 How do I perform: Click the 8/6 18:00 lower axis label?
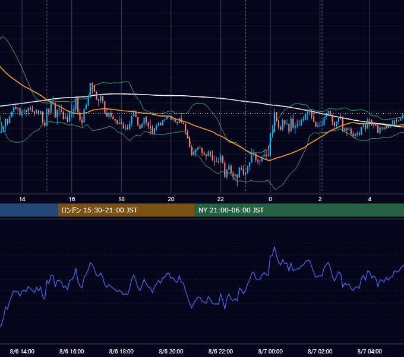coord(121,351)
